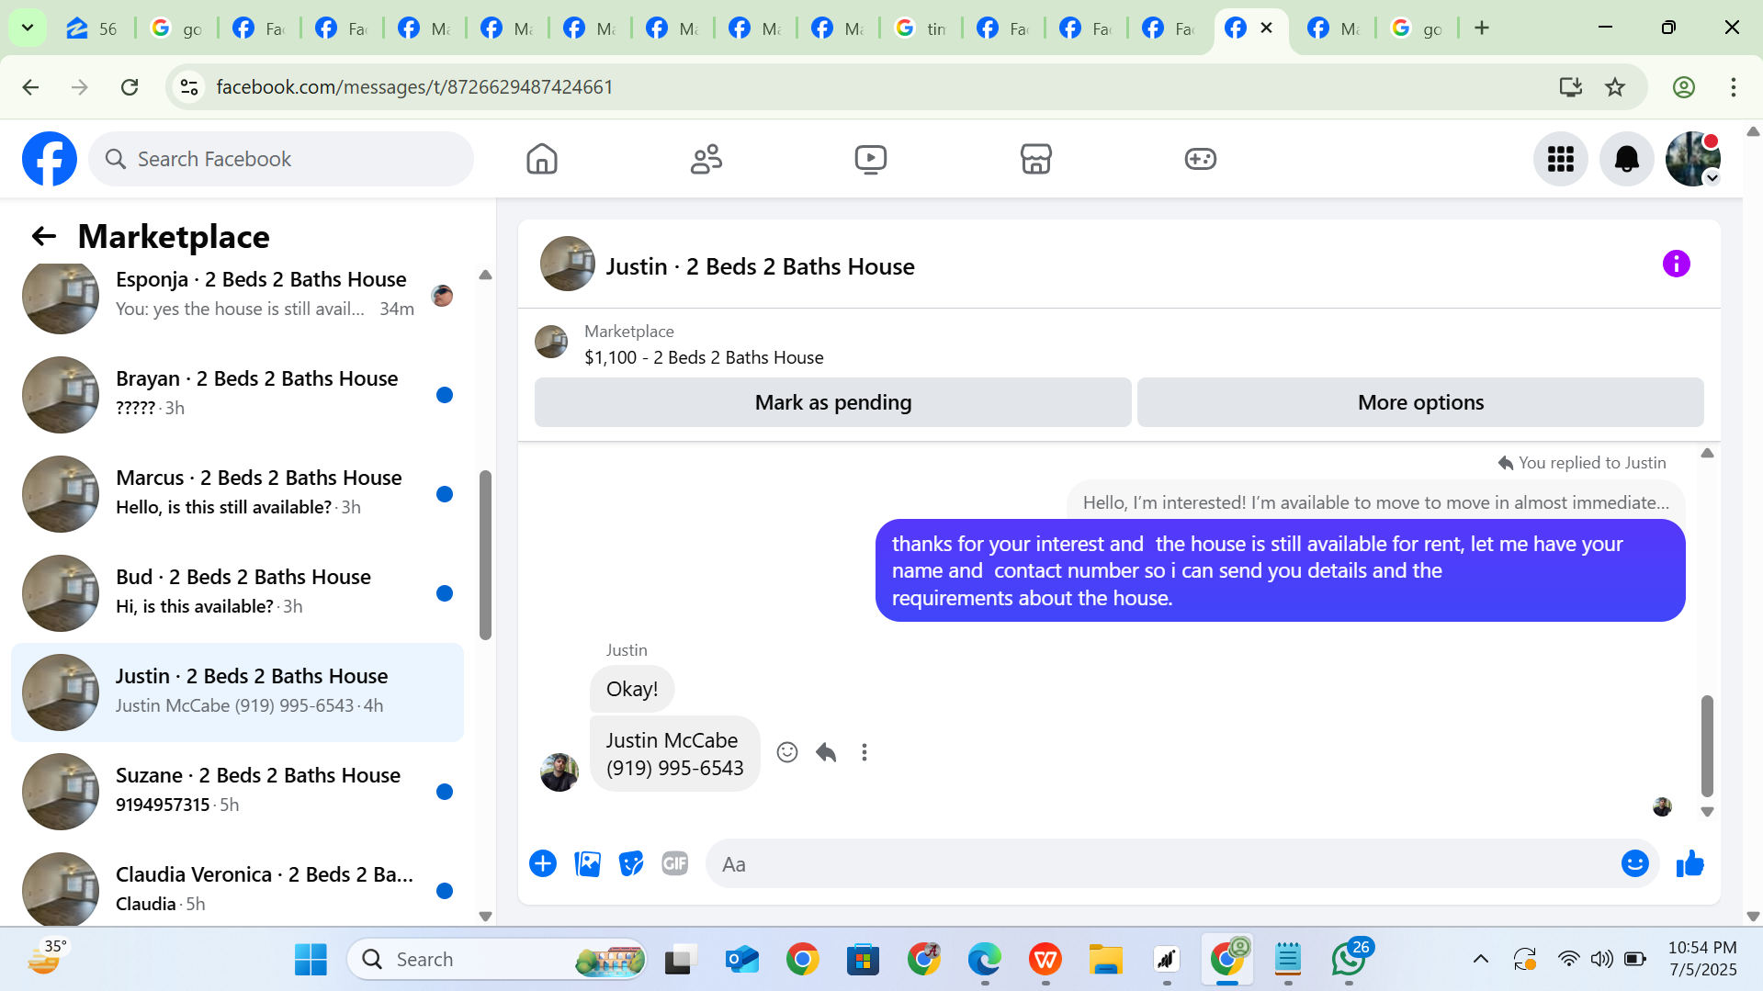Close the active Facebook tab
Image resolution: width=1763 pixels, height=991 pixels.
coord(1266,28)
